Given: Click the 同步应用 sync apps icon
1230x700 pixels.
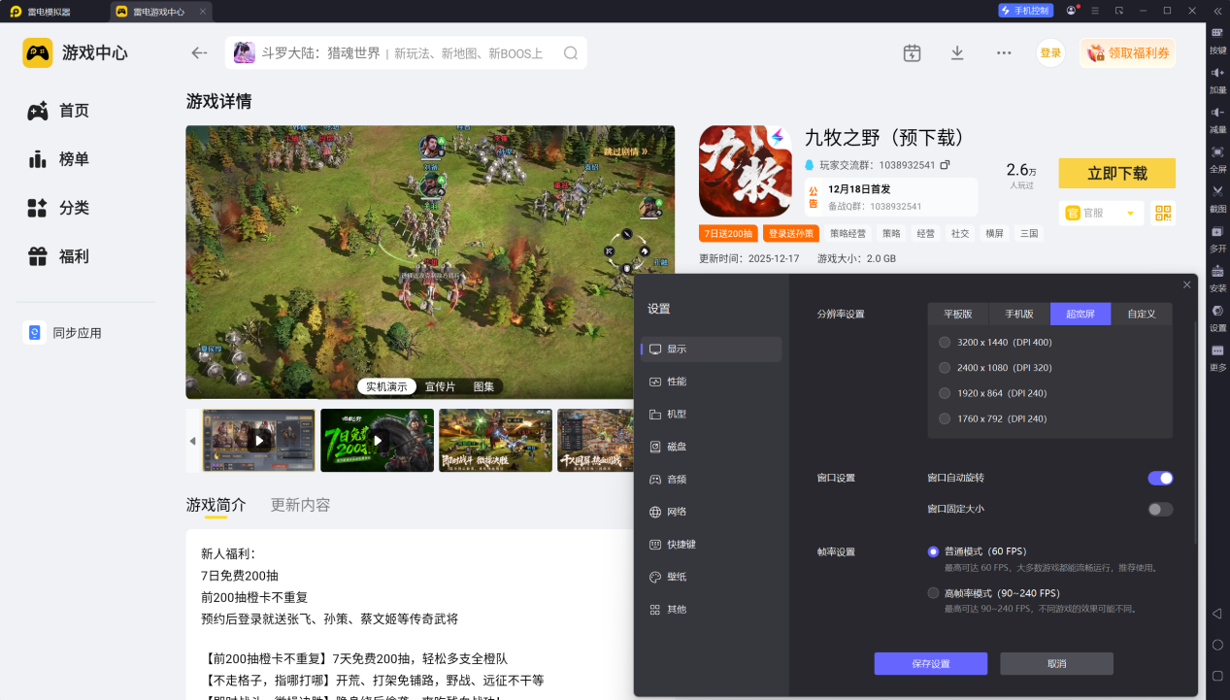Looking at the screenshot, I should (x=34, y=333).
